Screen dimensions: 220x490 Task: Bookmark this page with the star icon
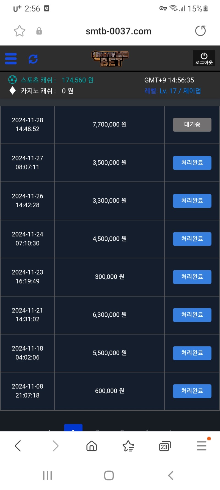coord(20,31)
